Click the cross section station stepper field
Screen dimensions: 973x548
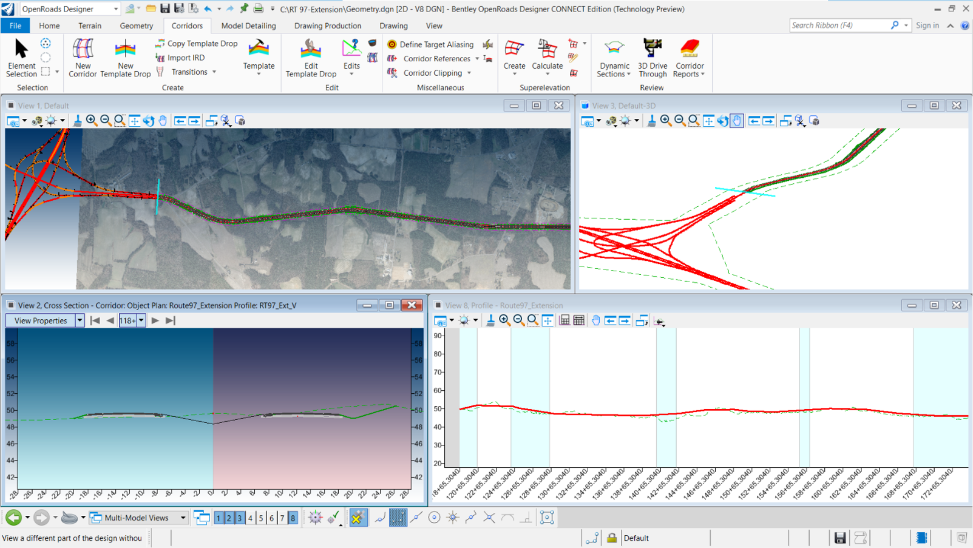tap(129, 320)
